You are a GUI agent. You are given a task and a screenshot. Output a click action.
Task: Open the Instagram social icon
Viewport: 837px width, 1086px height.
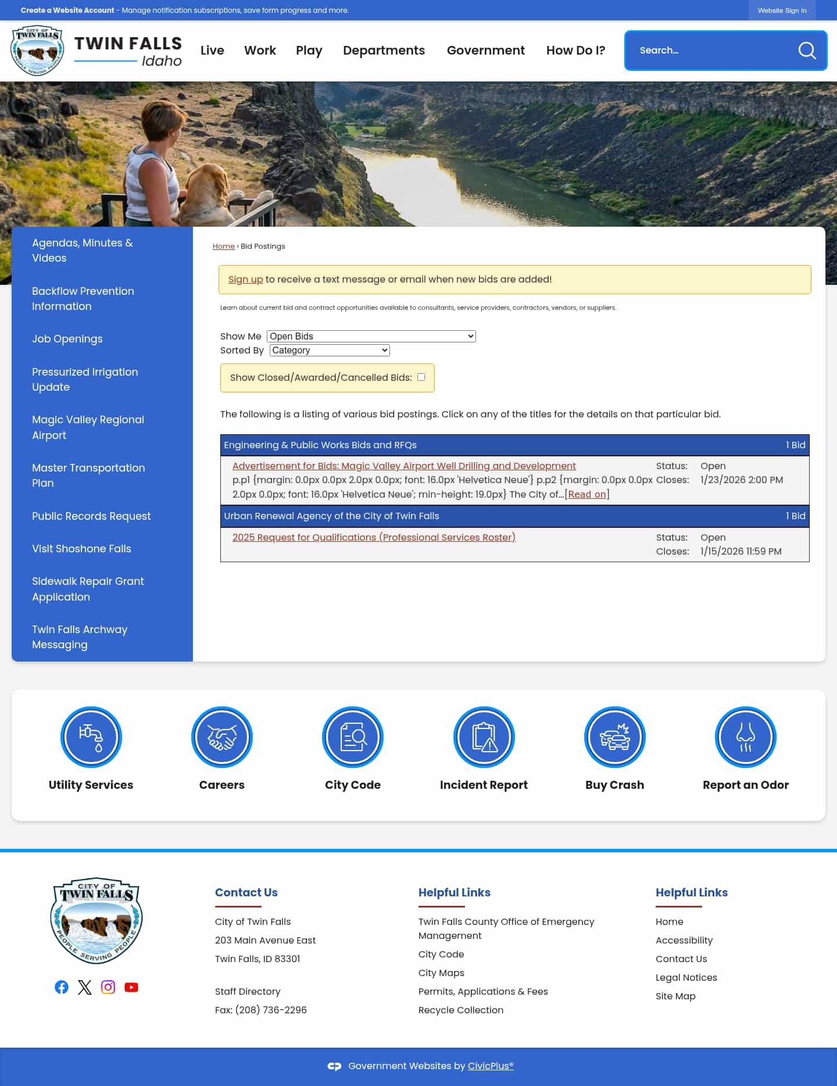coord(108,987)
